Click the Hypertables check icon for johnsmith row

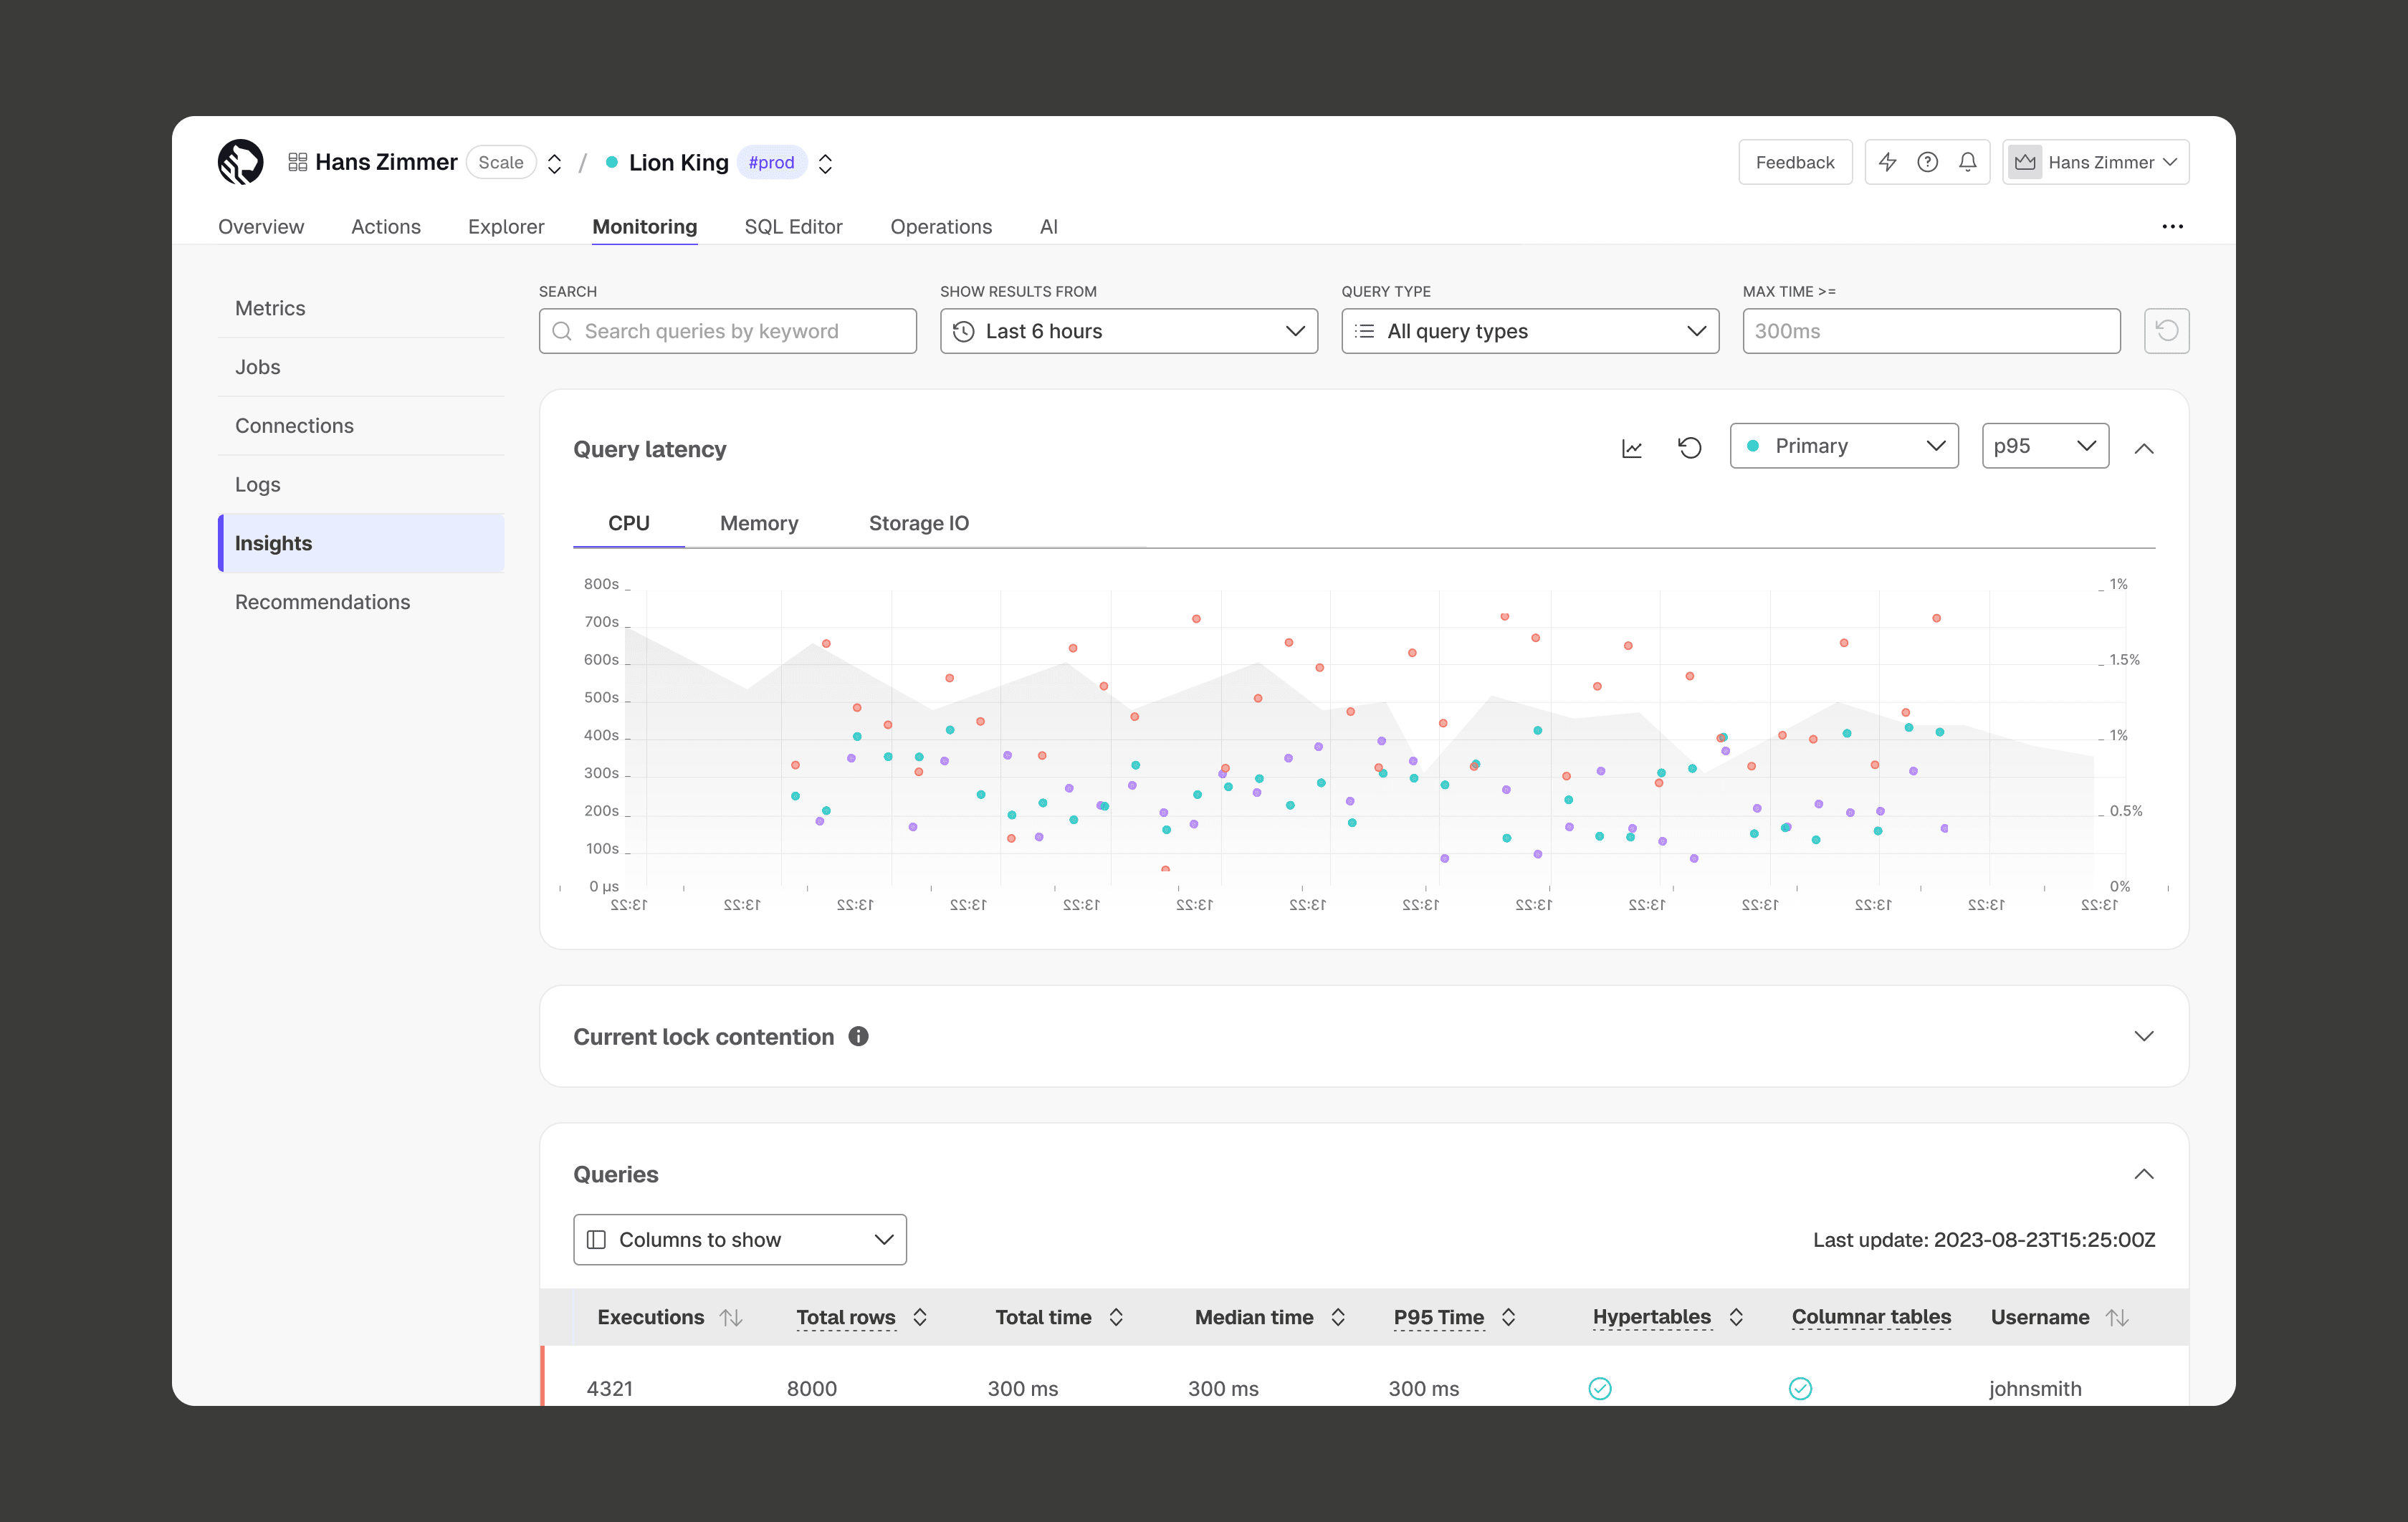pos(1600,1388)
